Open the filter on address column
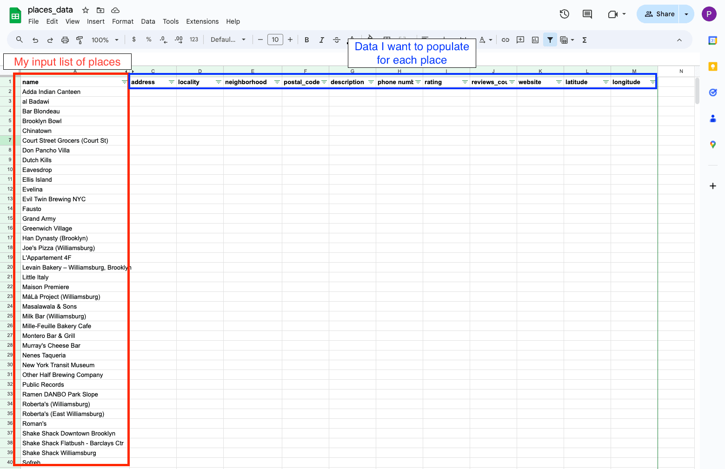 (171, 82)
